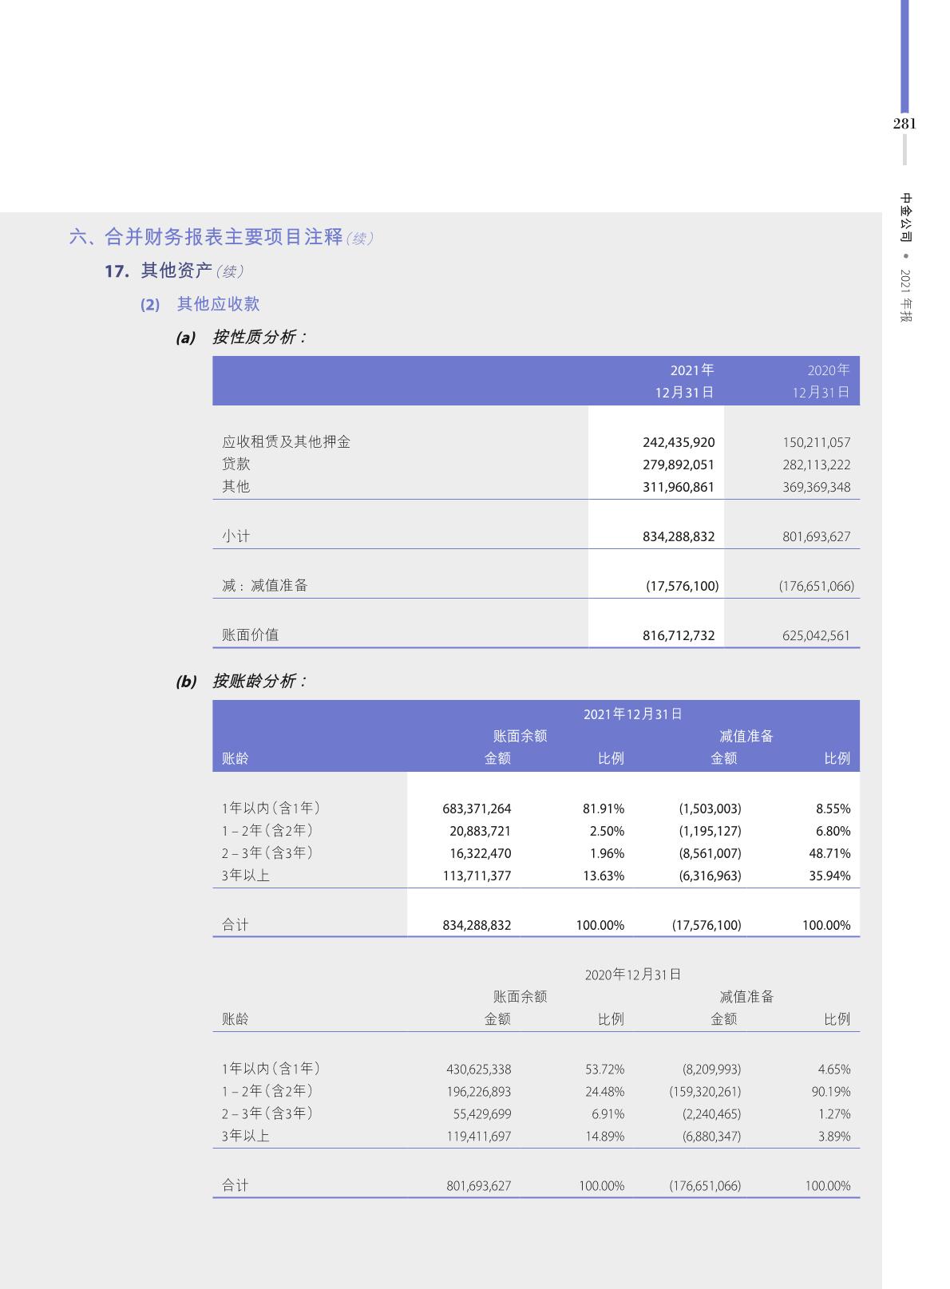Click the value 242,435,920
The height and width of the screenshot is (1289, 950).
[x=679, y=442]
